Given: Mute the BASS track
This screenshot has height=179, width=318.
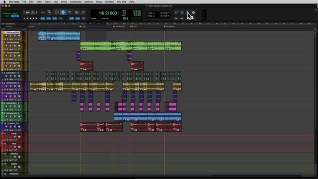Looking at the screenshot, I should [19, 167].
